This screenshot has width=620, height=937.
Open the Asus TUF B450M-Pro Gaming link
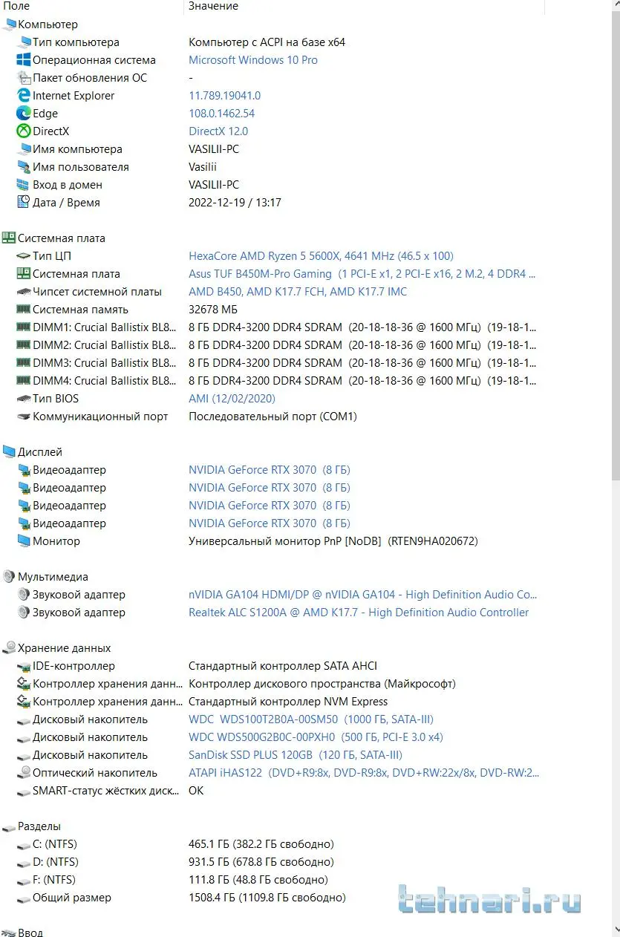[362, 274]
